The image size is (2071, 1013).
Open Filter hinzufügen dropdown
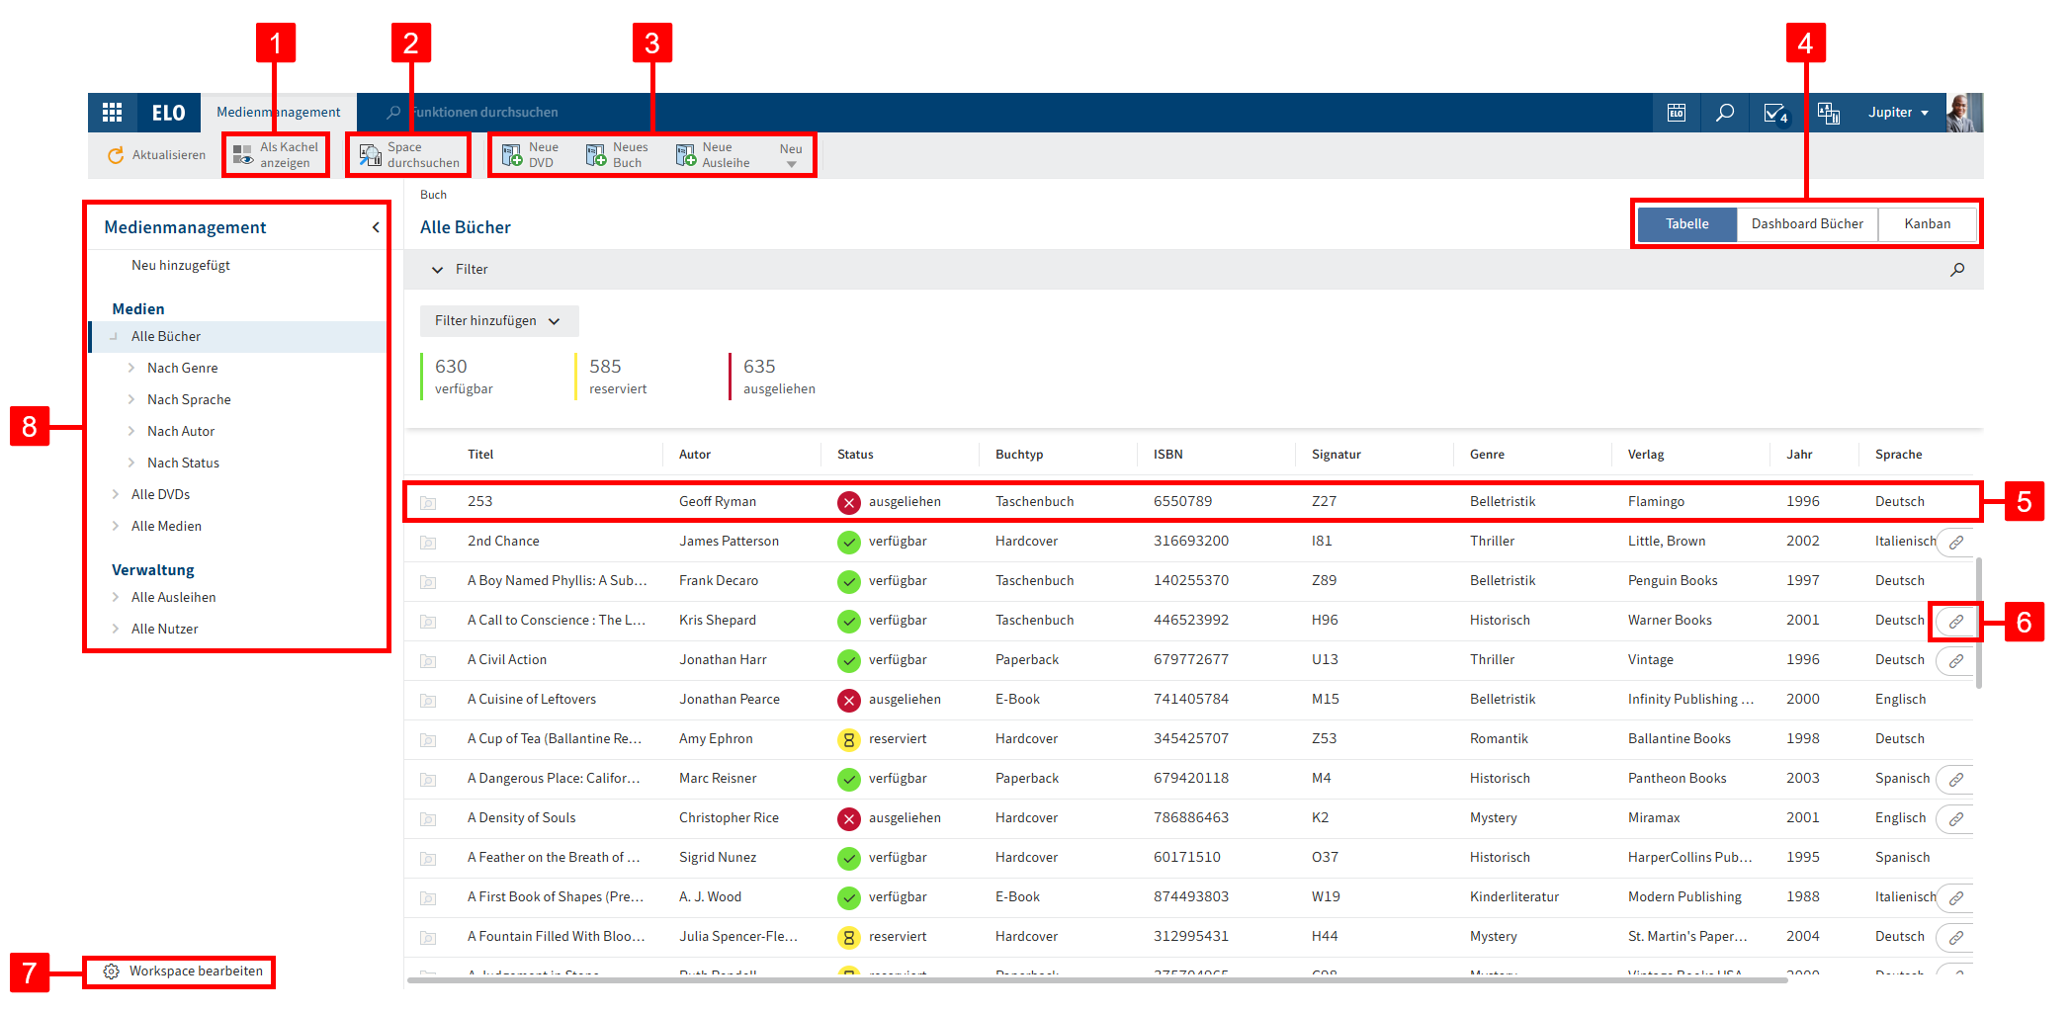pyautogui.click(x=498, y=321)
